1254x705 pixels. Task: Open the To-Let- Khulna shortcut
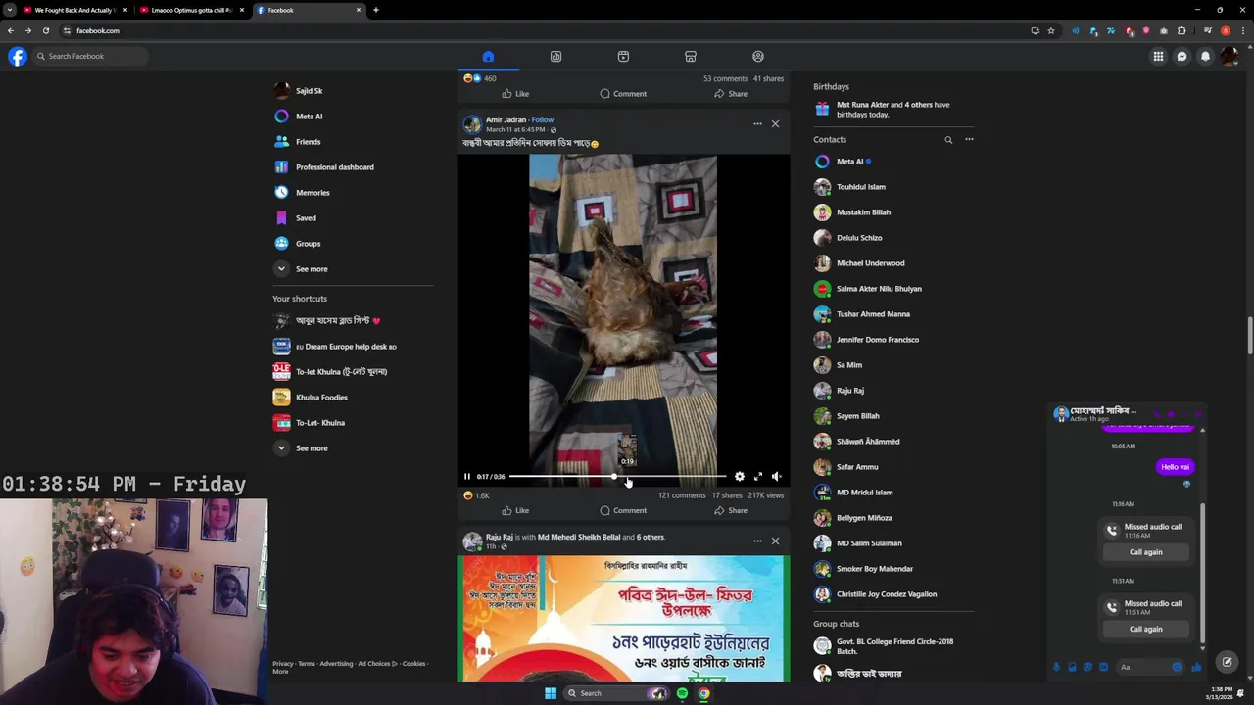(353, 422)
